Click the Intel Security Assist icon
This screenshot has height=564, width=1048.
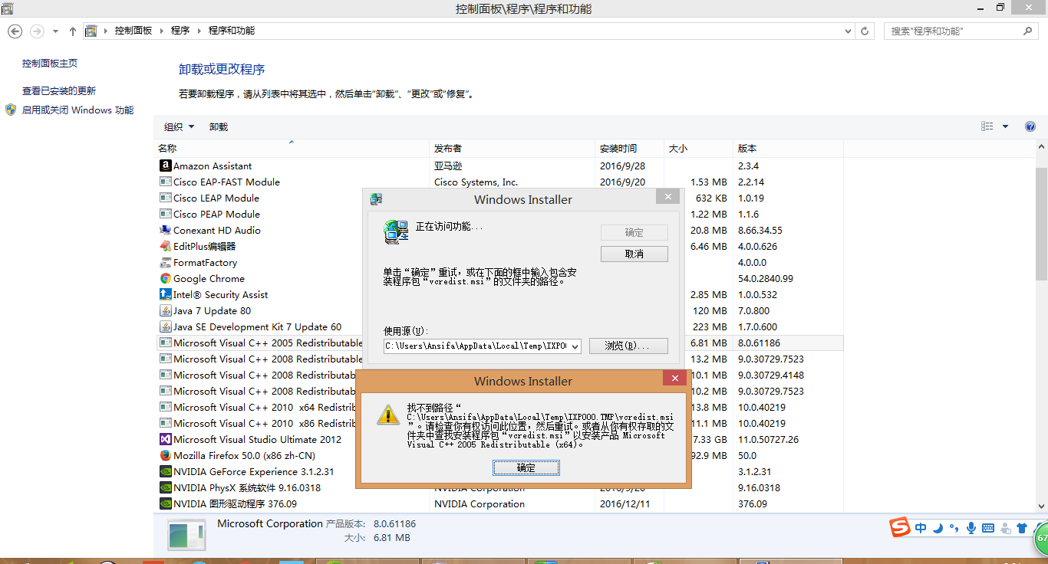coord(165,294)
